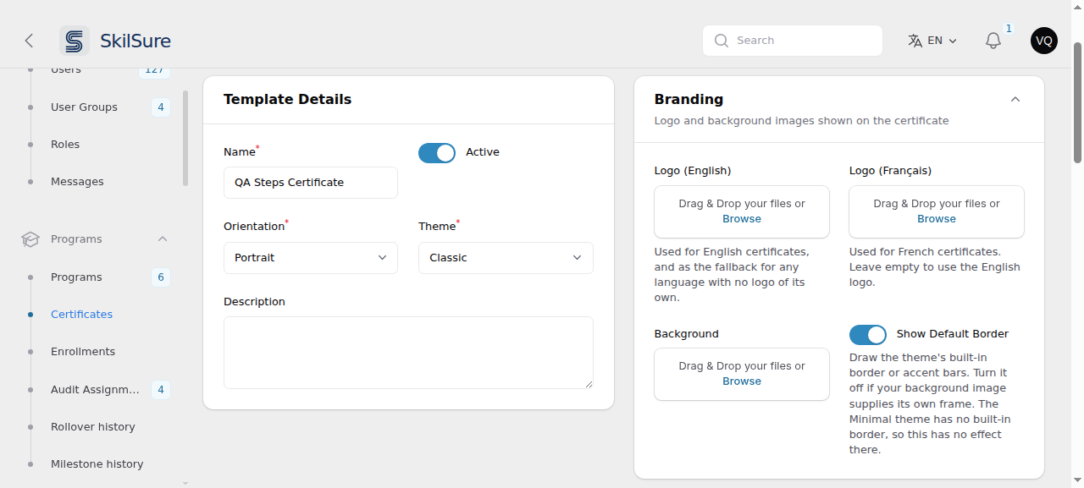
Task: Click the back arrow icon
Action: click(29, 41)
